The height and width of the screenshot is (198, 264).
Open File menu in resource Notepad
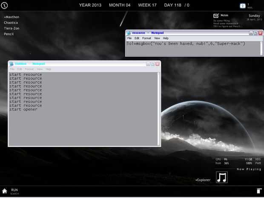pos(129,38)
